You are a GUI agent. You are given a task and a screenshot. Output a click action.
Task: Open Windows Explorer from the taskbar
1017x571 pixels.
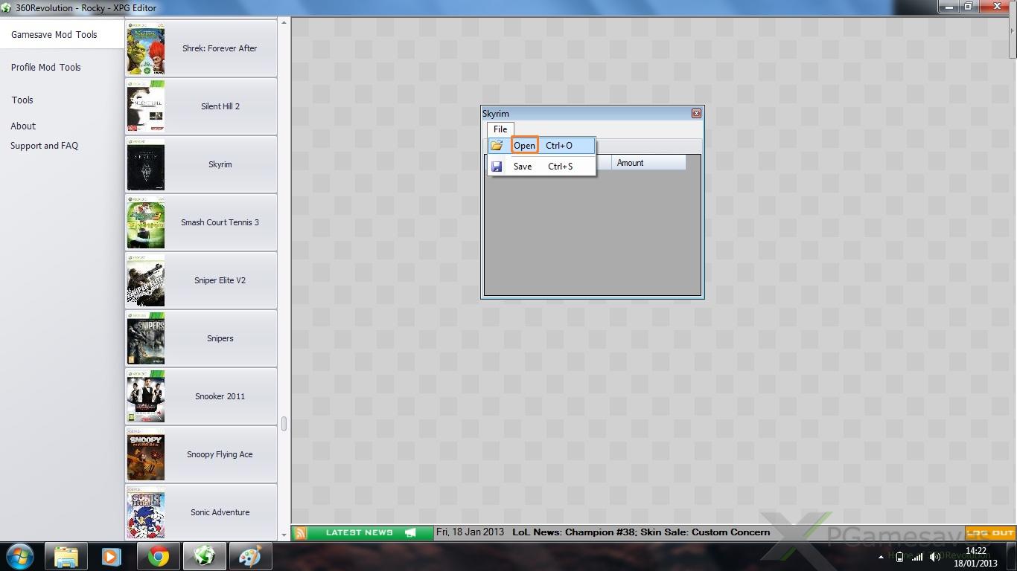[x=66, y=556]
